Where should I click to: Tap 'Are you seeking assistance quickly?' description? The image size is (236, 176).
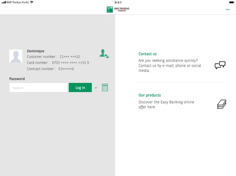170,65
